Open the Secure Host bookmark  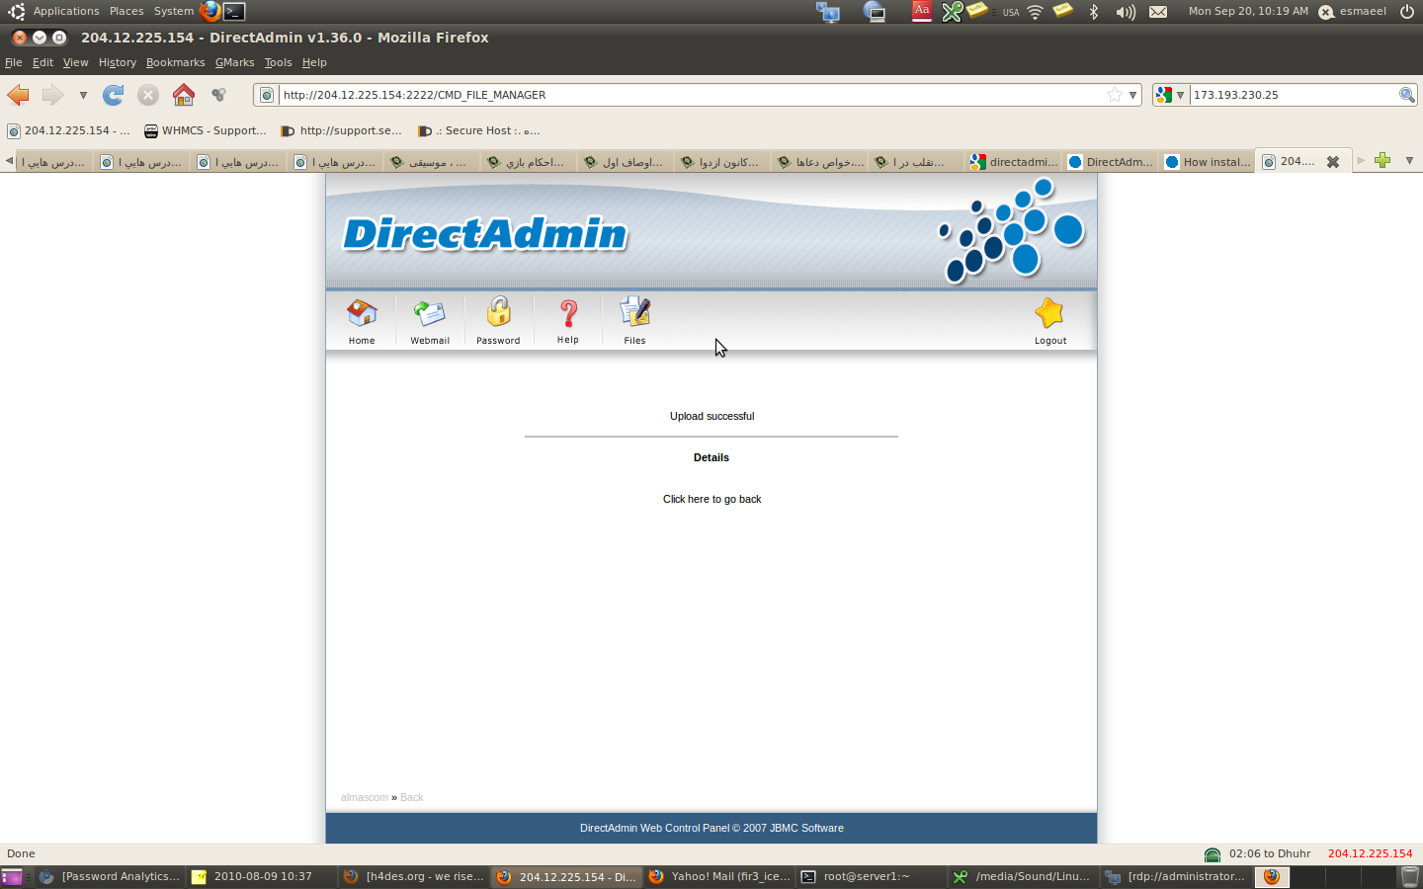(x=479, y=130)
